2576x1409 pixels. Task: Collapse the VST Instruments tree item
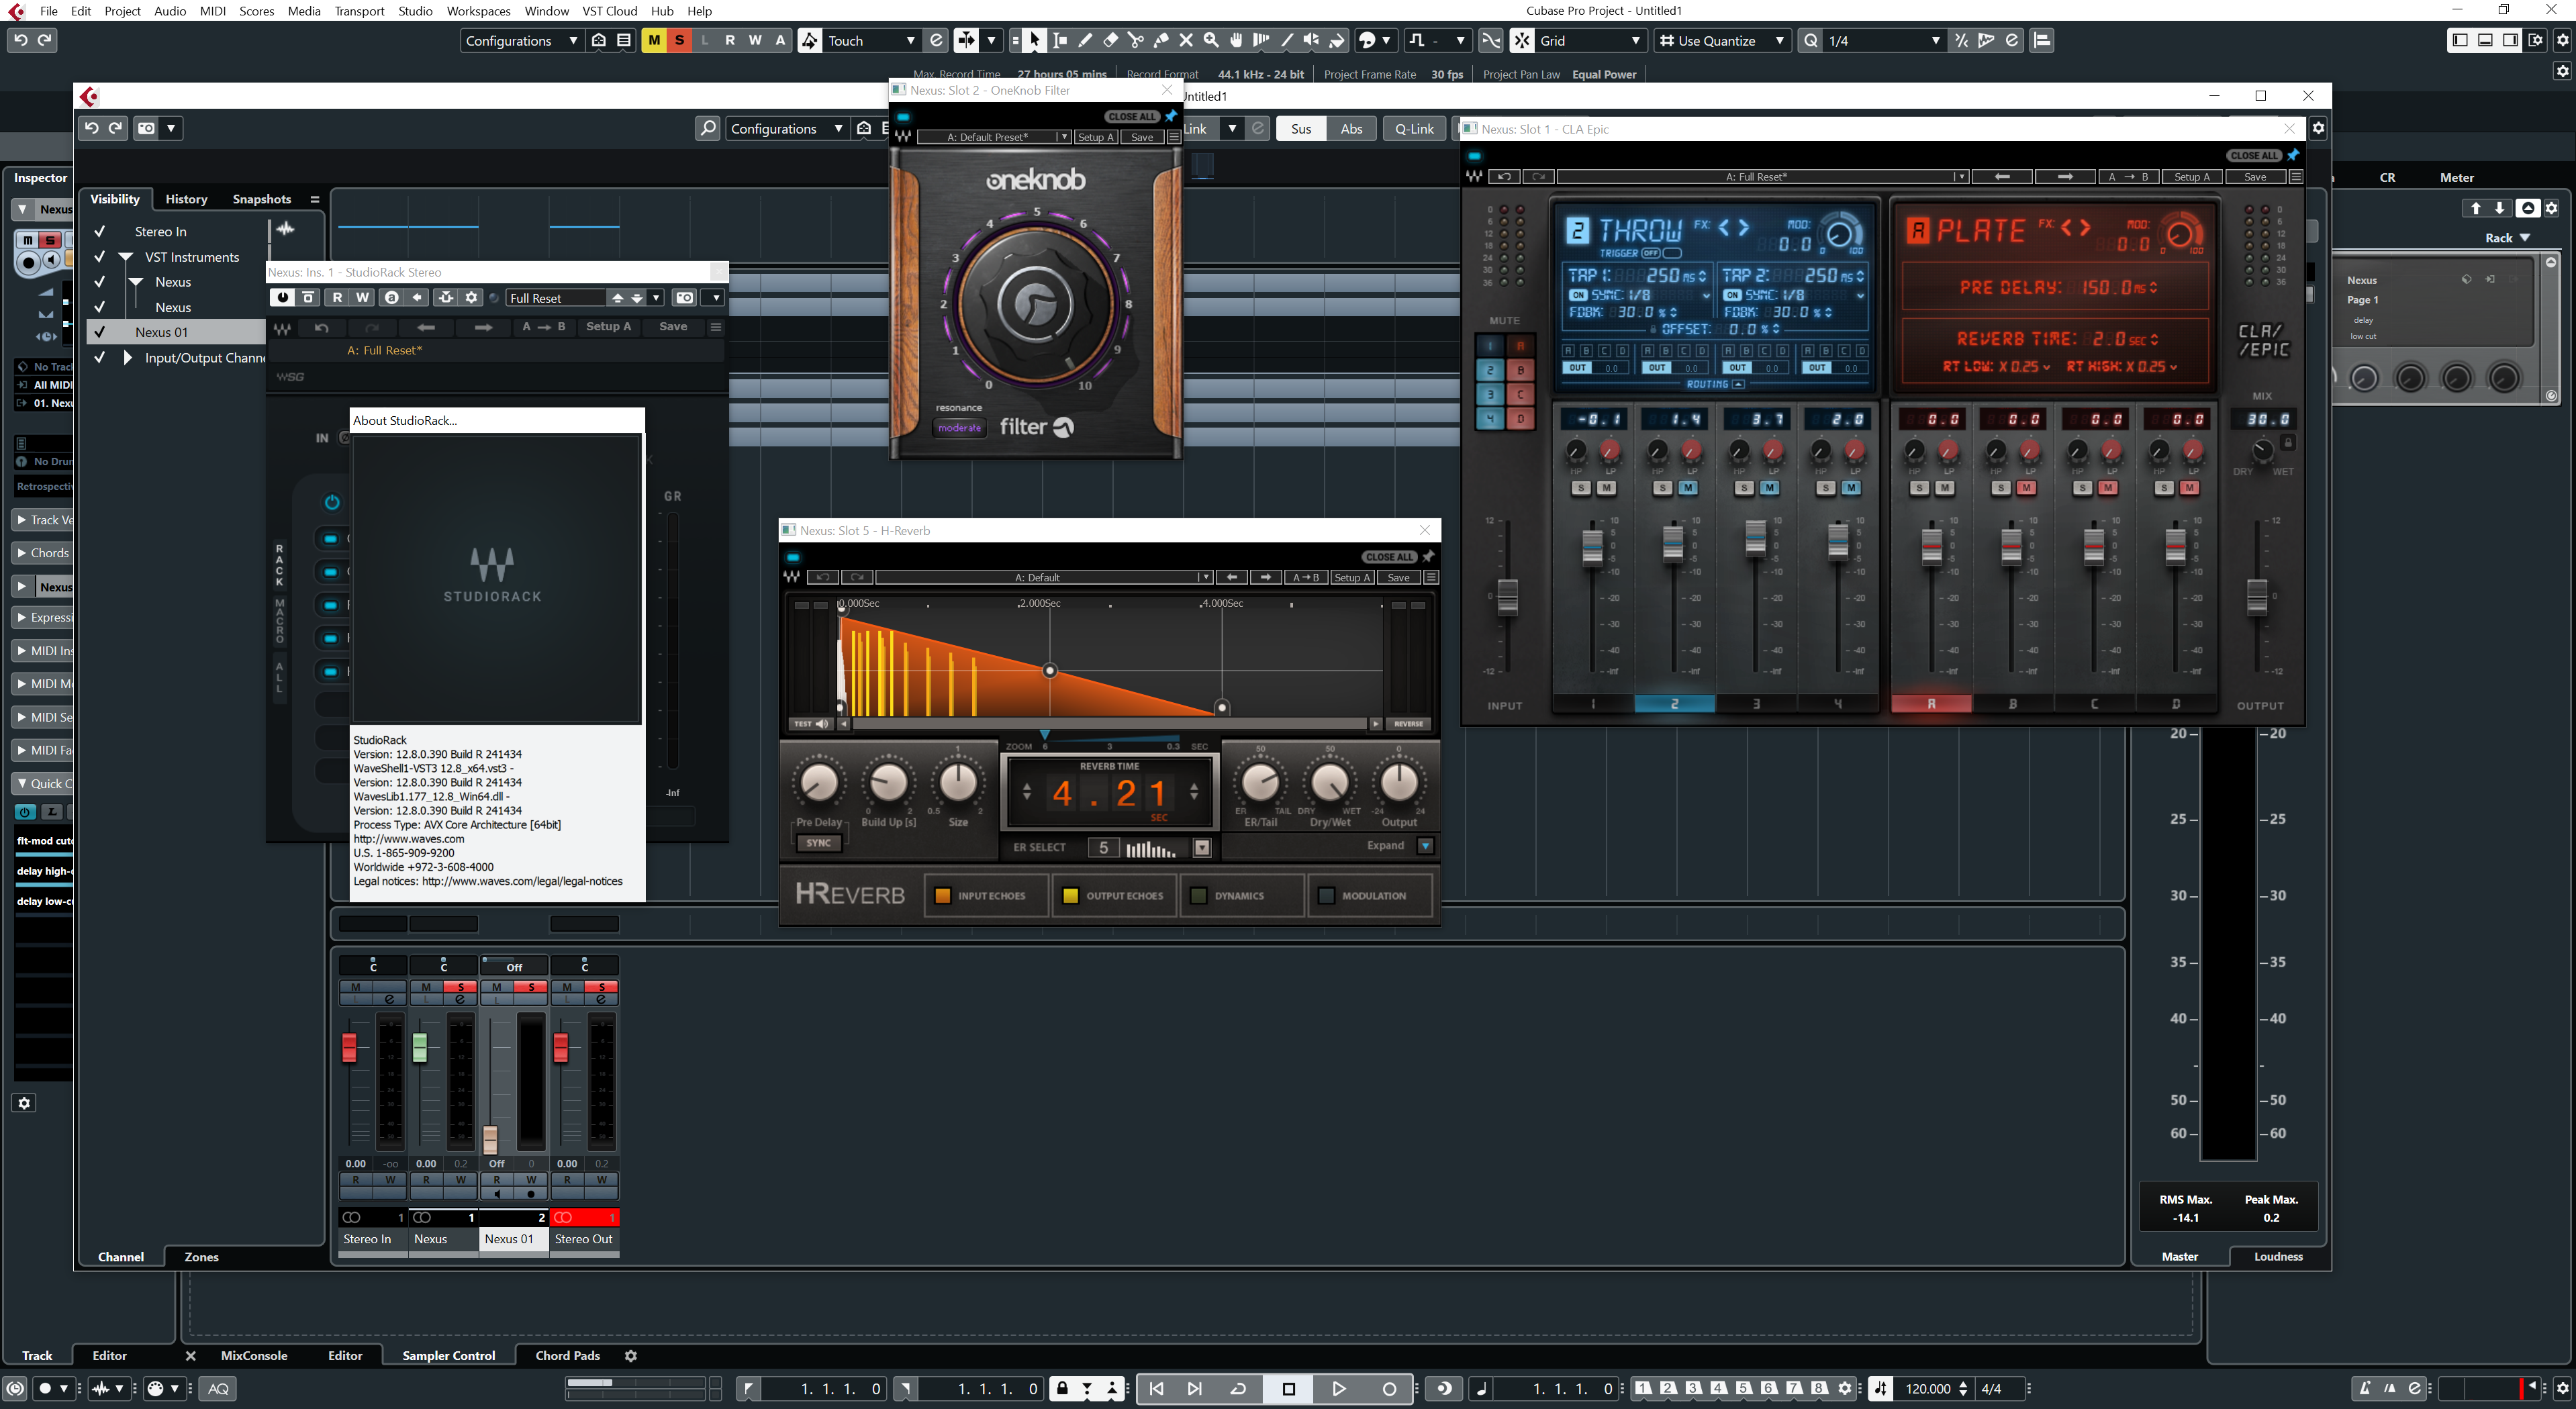coord(126,257)
